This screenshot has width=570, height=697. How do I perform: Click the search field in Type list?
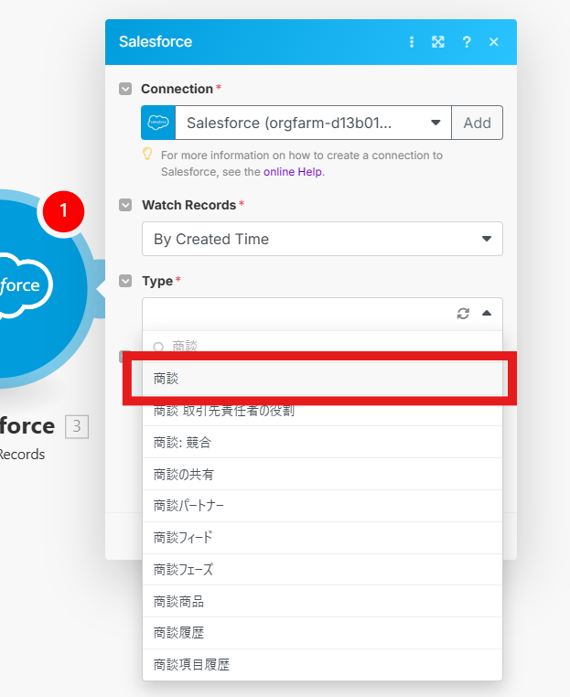[322, 346]
